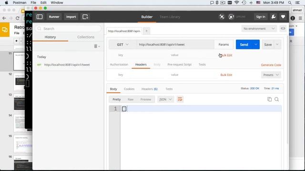Image resolution: width=305 pixels, height=171 pixels.
Task: Select the History sidebar tab
Action: coord(50,37)
